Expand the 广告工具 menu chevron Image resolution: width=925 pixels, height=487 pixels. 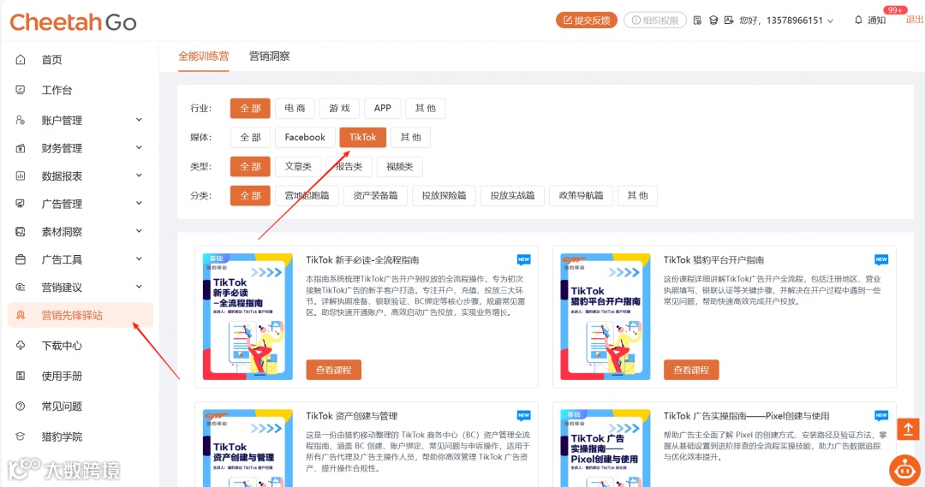[x=140, y=258]
